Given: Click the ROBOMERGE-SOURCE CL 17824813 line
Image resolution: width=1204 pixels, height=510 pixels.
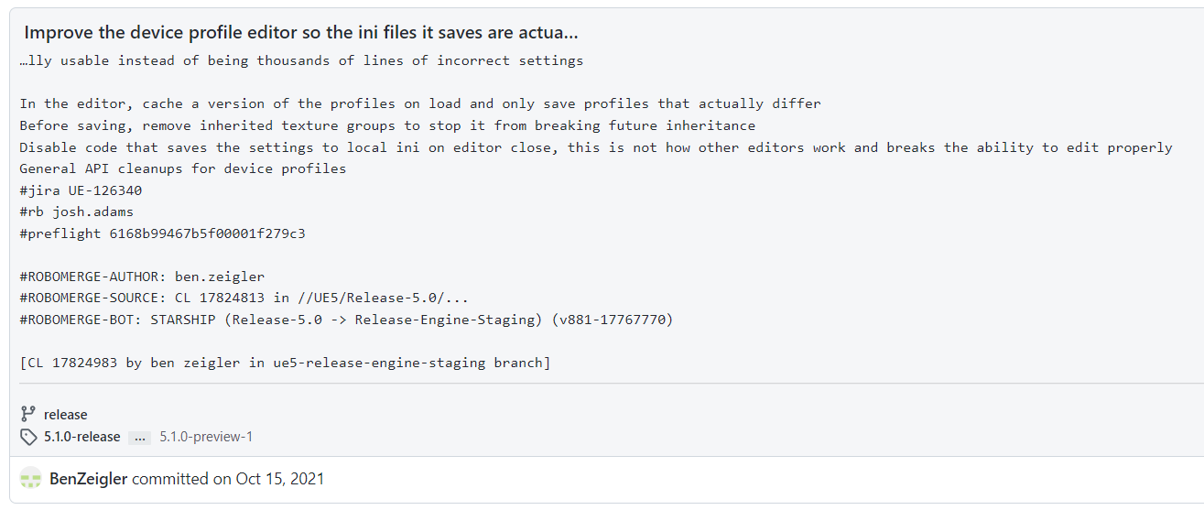Looking at the screenshot, I should (244, 298).
